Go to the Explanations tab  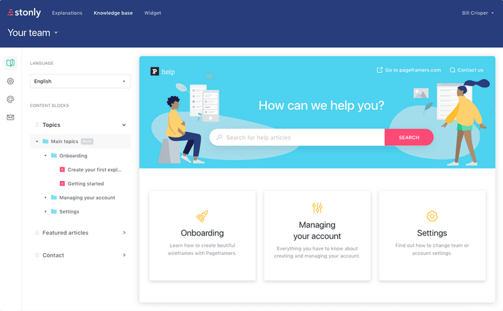coord(67,13)
